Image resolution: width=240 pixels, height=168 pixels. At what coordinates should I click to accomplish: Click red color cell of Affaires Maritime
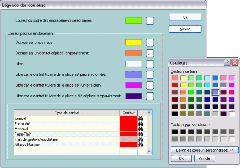[128, 145]
